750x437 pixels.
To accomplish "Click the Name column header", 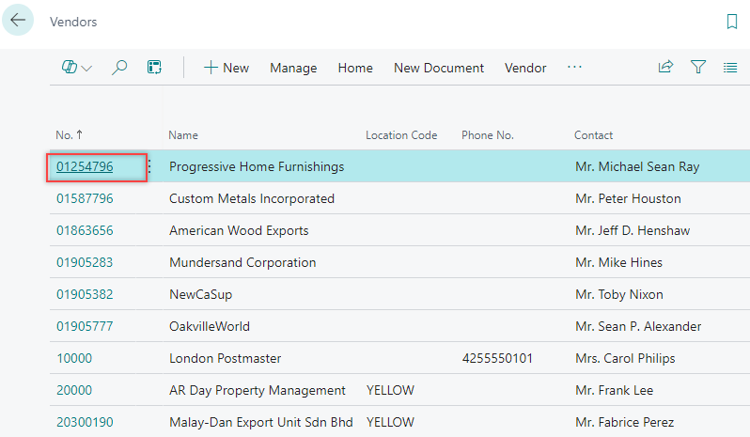I will (183, 135).
